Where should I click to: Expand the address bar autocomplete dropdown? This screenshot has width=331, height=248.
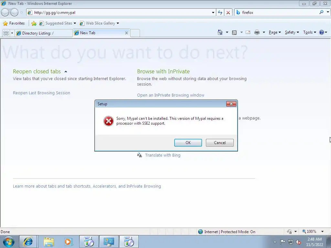click(x=213, y=13)
